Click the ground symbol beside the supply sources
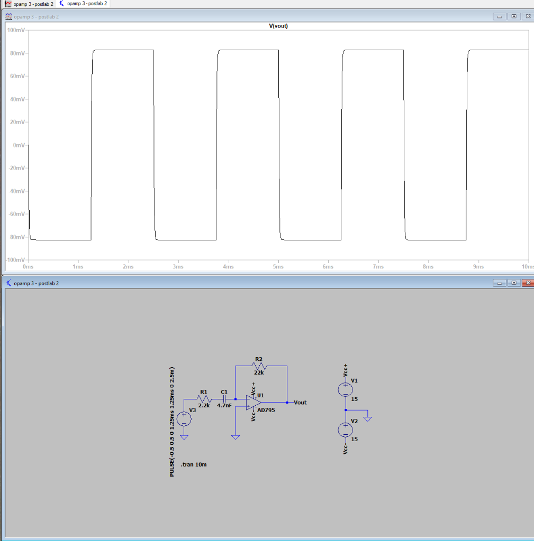The height and width of the screenshot is (541, 534). 368,418
